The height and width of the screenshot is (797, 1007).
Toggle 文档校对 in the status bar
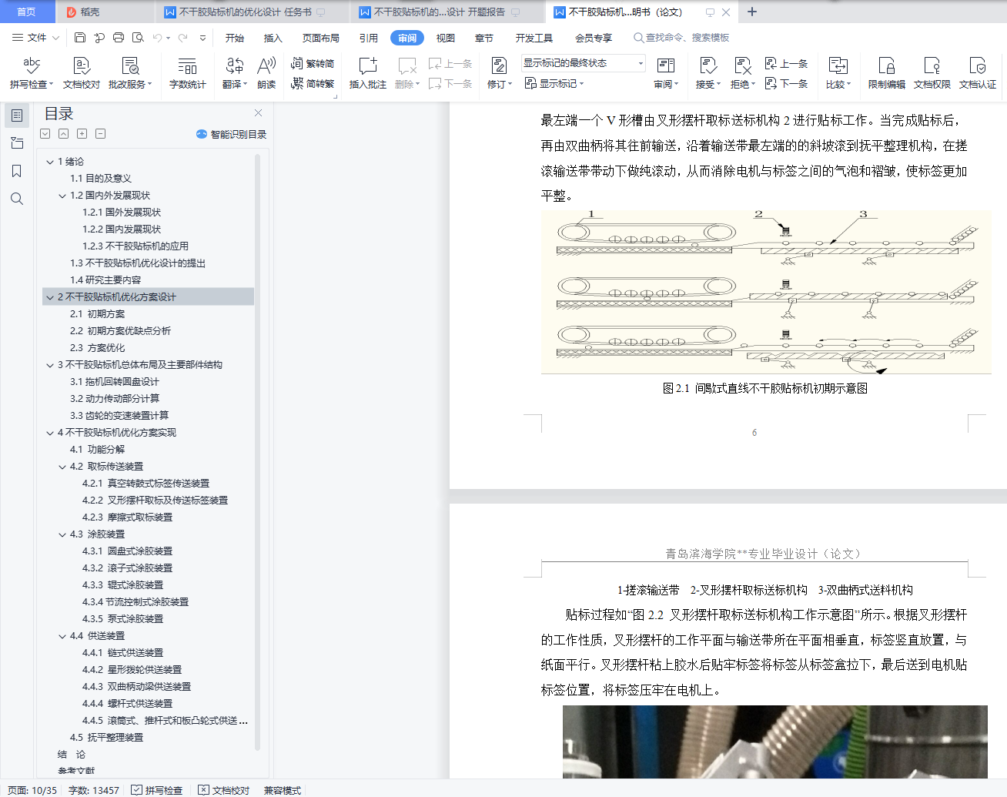(224, 790)
